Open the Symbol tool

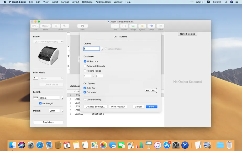tap(142, 26)
